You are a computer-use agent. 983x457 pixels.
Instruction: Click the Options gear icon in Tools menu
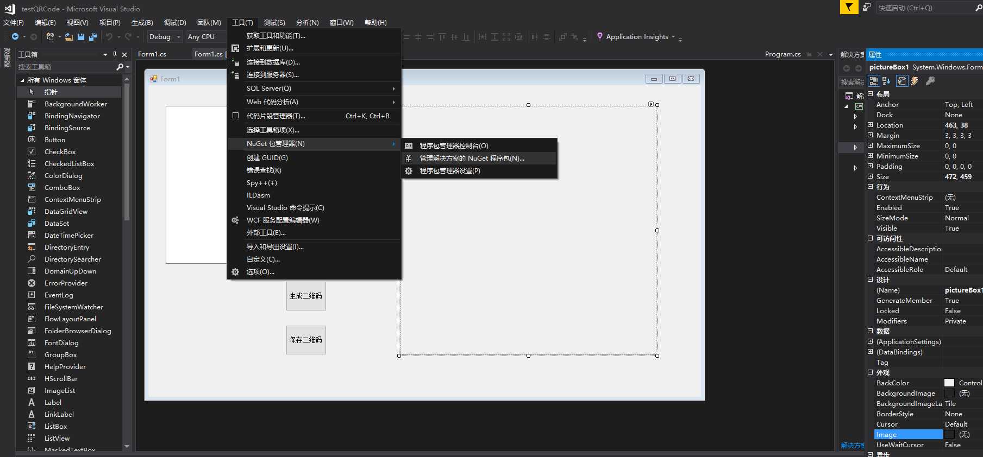235,272
